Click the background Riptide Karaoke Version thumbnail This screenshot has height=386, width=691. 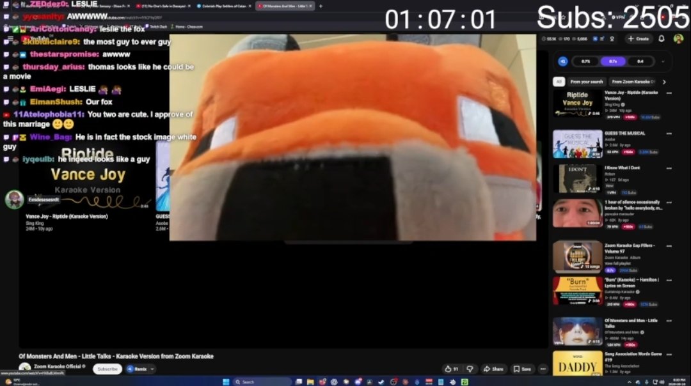point(88,176)
